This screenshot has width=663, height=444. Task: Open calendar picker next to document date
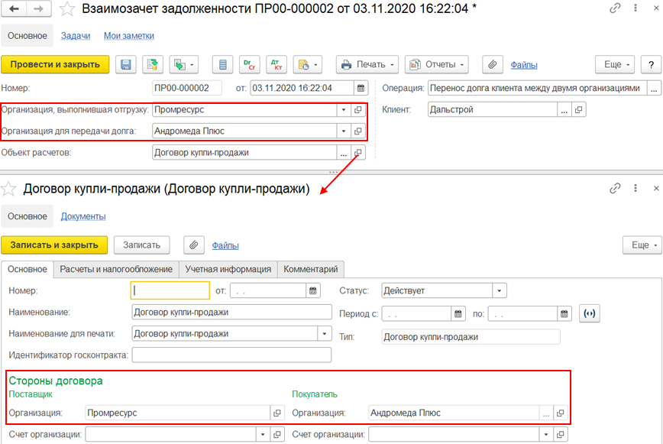pos(361,88)
